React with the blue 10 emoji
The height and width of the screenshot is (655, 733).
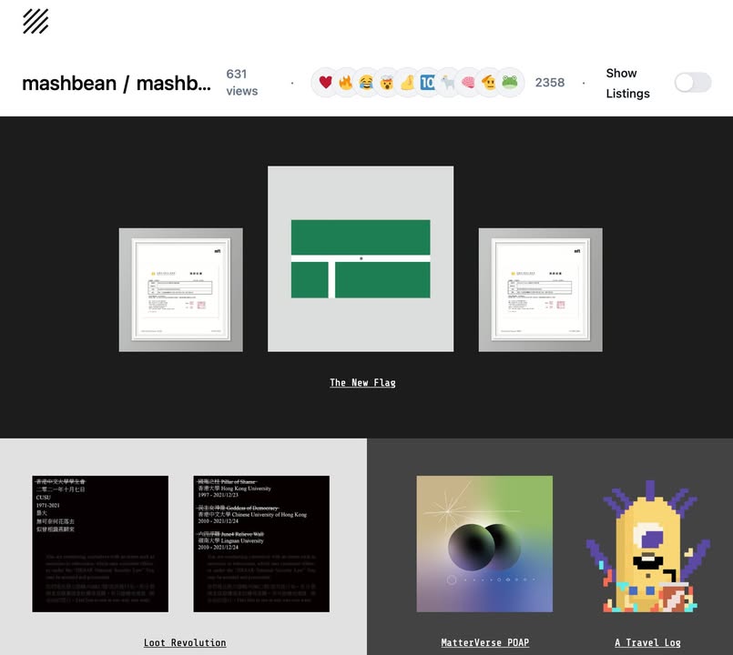(427, 83)
